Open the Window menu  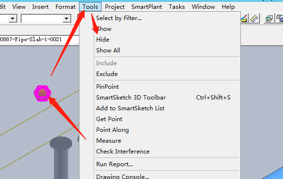(203, 7)
